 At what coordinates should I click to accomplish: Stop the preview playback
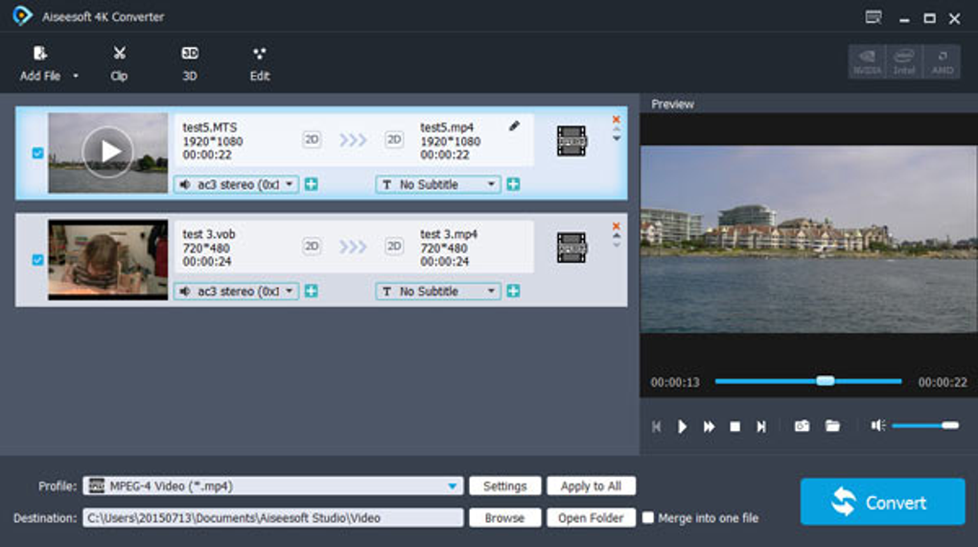[735, 426]
